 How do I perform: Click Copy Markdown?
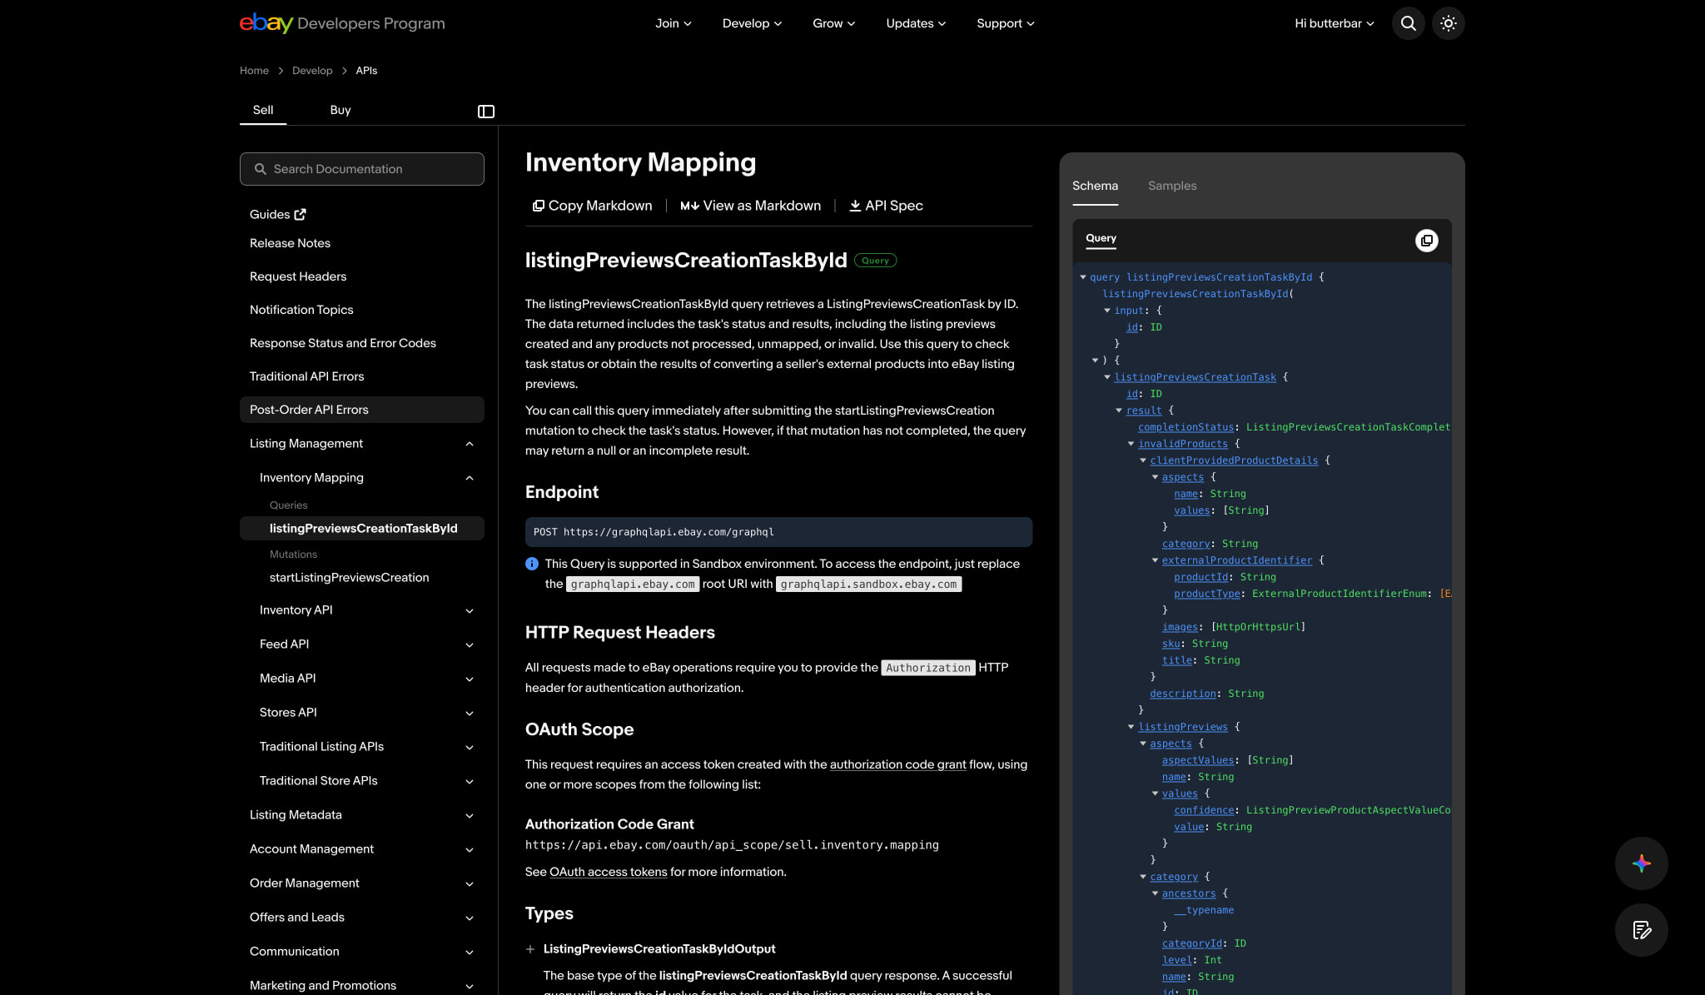pyautogui.click(x=593, y=206)
